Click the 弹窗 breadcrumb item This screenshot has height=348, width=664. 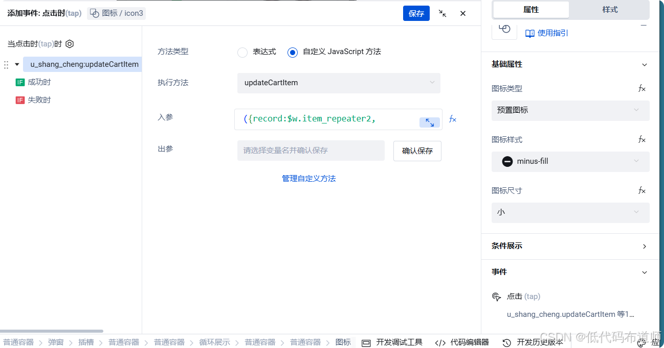coord(56,342)
